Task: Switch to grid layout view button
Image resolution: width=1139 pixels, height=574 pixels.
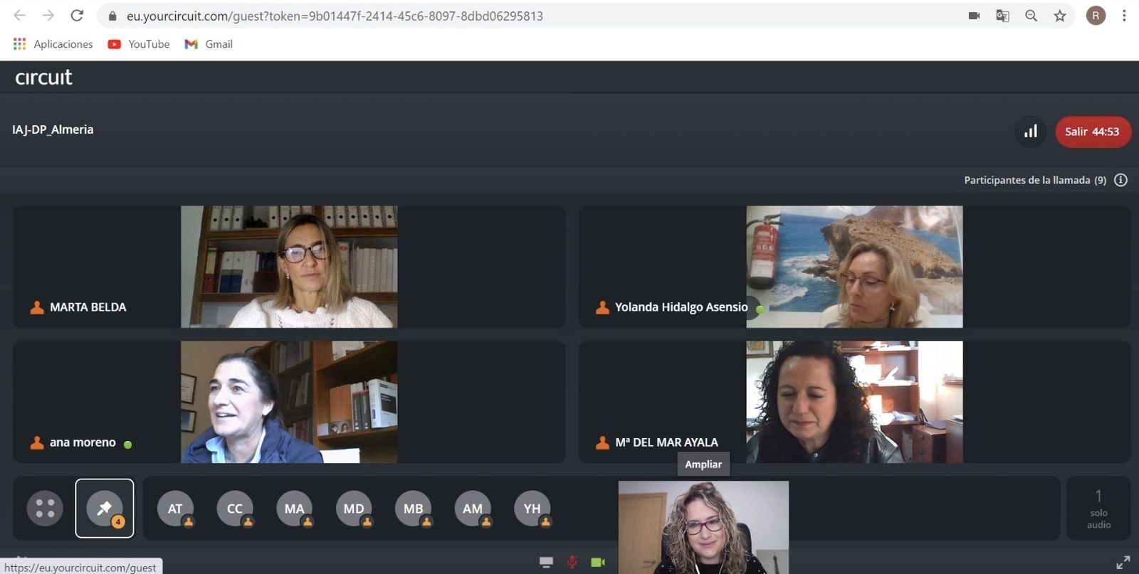Action: (x=45, y=509)
